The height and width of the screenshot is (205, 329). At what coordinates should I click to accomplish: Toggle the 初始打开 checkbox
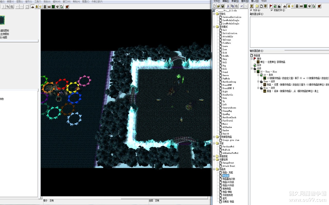click(272, 10)
